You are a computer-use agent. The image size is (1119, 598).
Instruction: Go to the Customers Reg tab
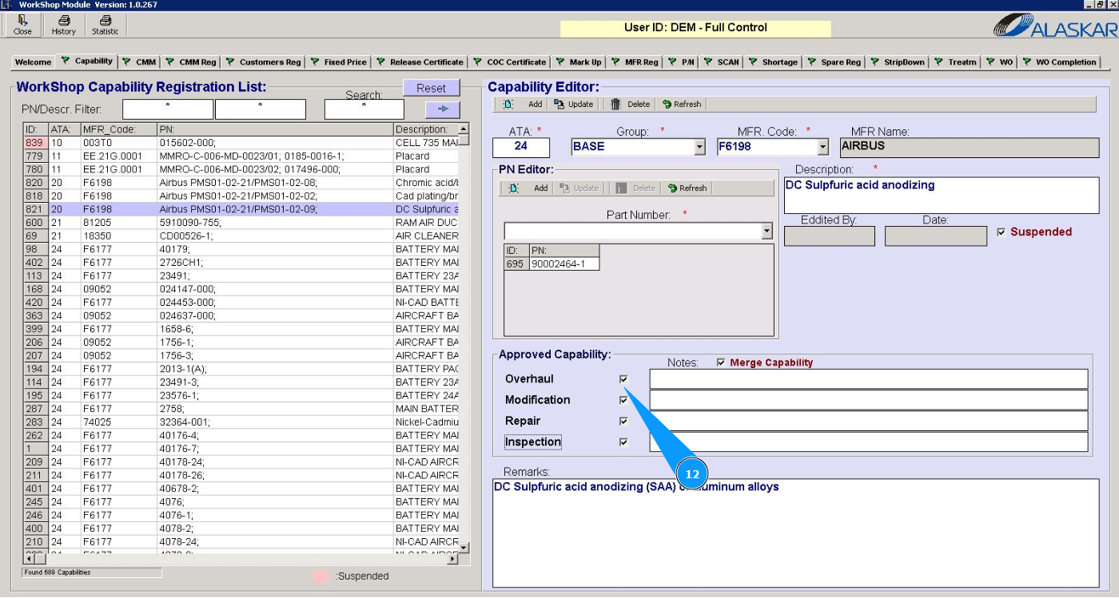click(264, 61)
